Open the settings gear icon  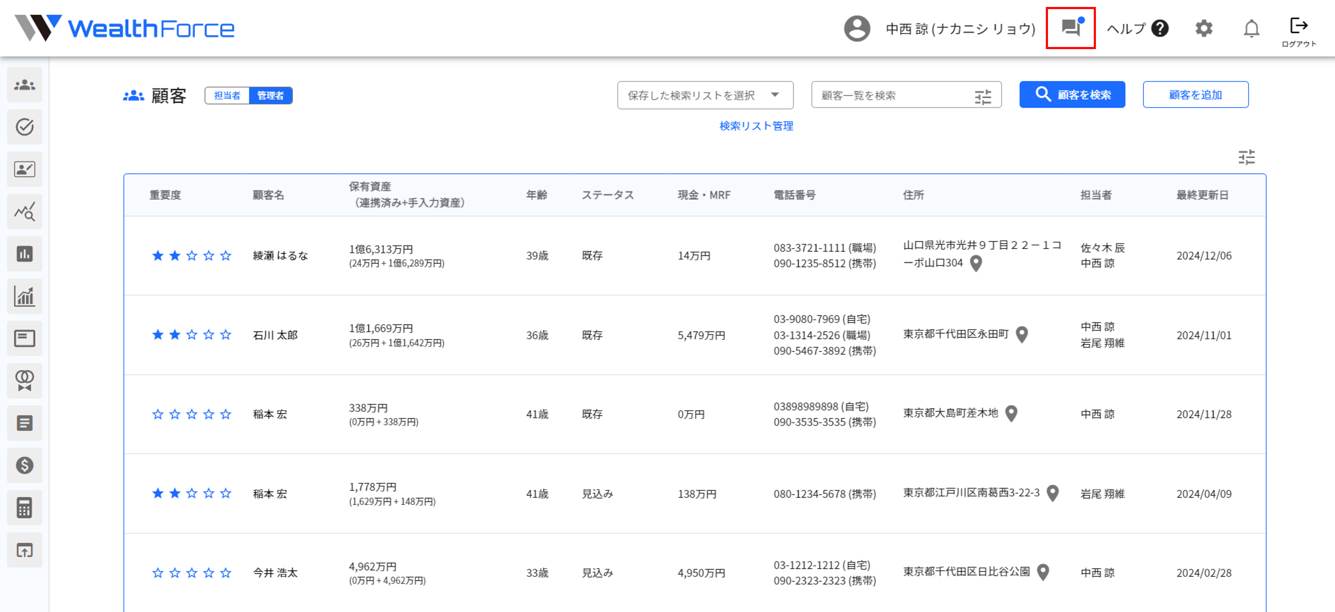point(1203,28)
